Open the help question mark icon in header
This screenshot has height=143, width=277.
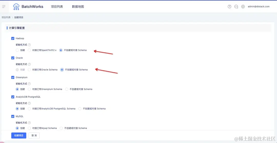tap(230, 7)
